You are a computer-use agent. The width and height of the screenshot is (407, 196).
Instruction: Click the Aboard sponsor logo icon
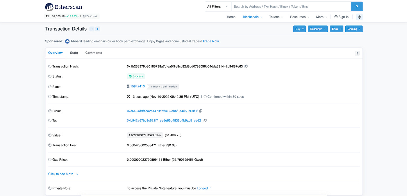[67, 41]
